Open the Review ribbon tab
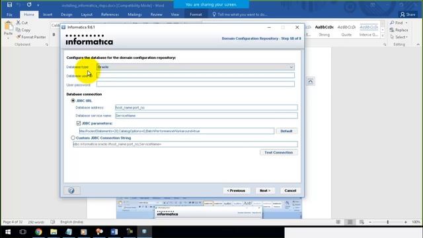The width and height of the screenshot is (423, 238). click(x=156, y=15)
